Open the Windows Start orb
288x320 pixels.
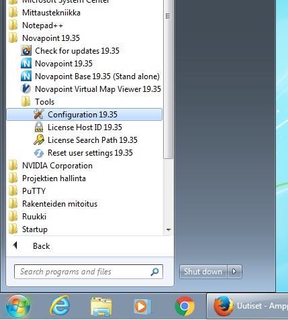click(18, 306)
